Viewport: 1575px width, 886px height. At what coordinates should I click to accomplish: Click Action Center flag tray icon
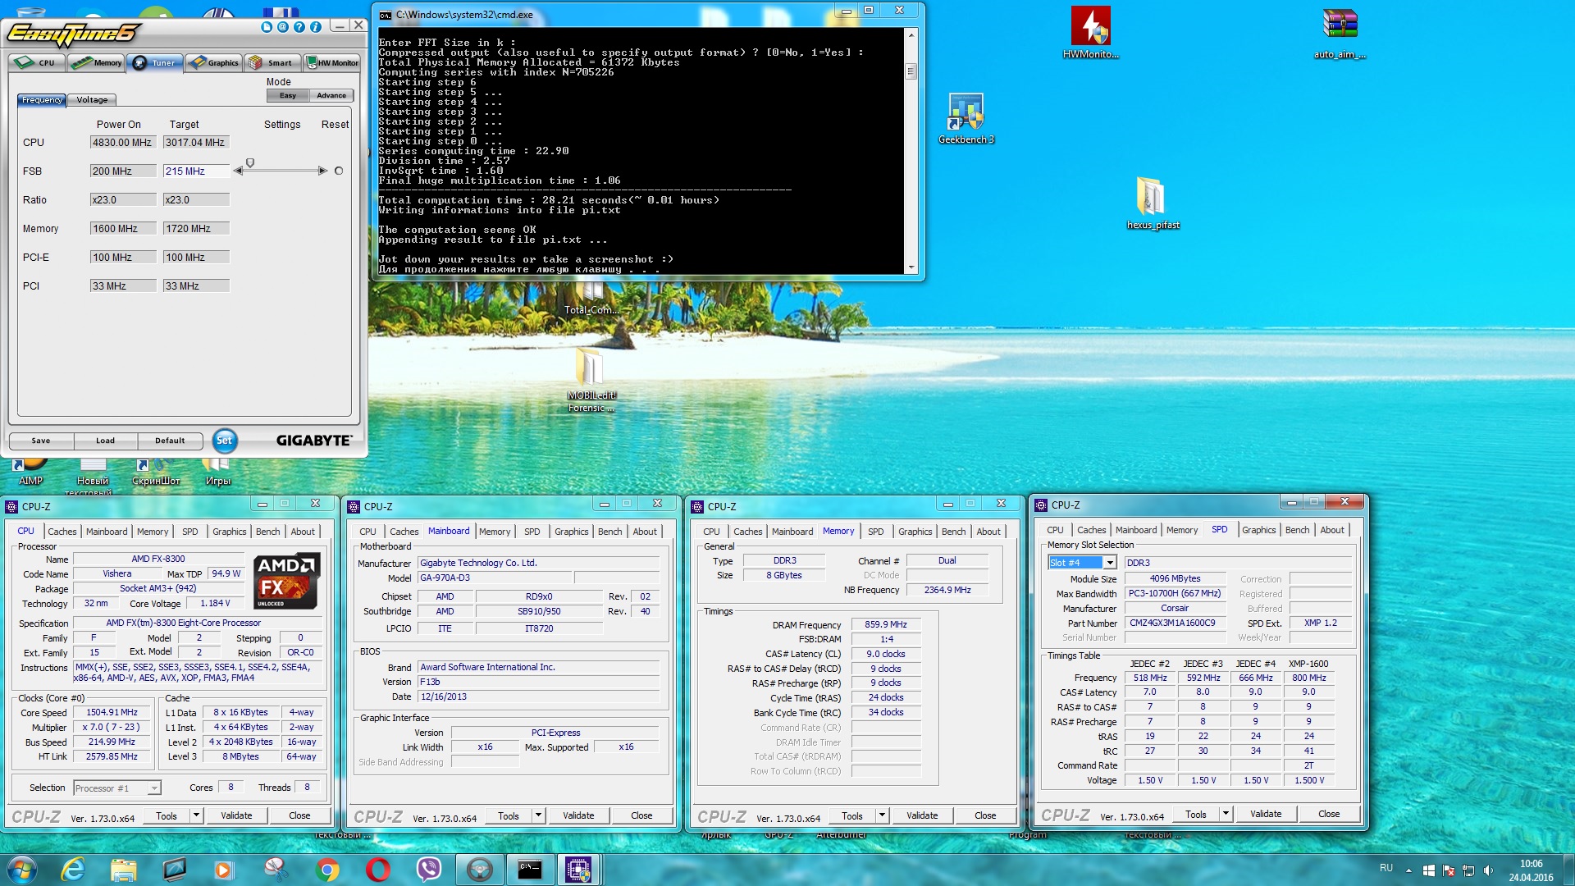pyautogui.click(x=1449, y=870)
